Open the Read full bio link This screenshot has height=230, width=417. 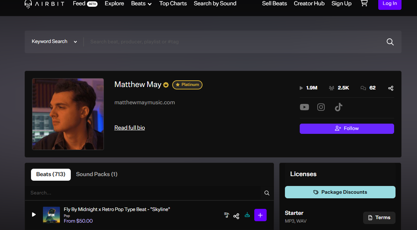click(130, 128)
